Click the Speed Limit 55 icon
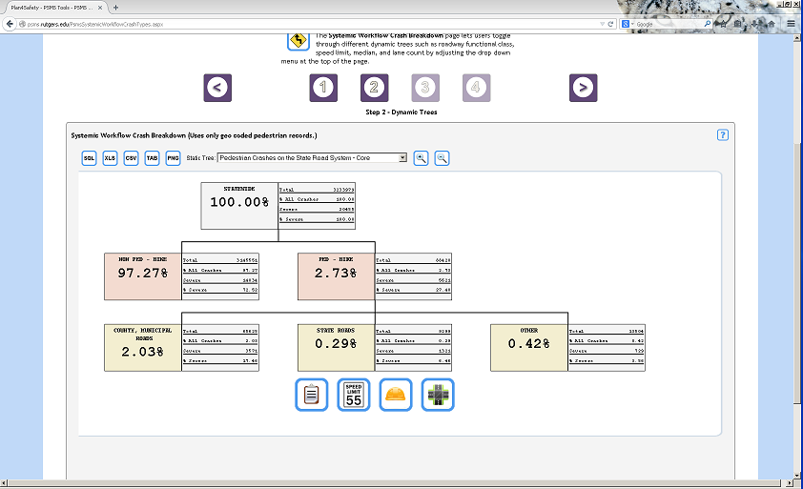 tap(354, 395)
